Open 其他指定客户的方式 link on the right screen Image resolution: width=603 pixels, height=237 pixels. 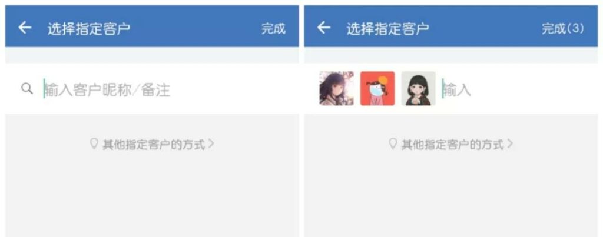[x=451, y=145]
